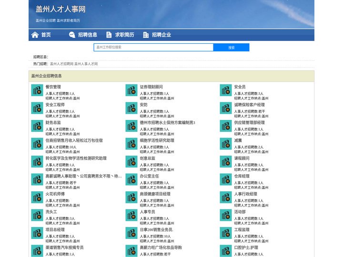Click the chat icon beside 招聘信息
This screenshot has width=343, height=257.
tap(72, 35)
